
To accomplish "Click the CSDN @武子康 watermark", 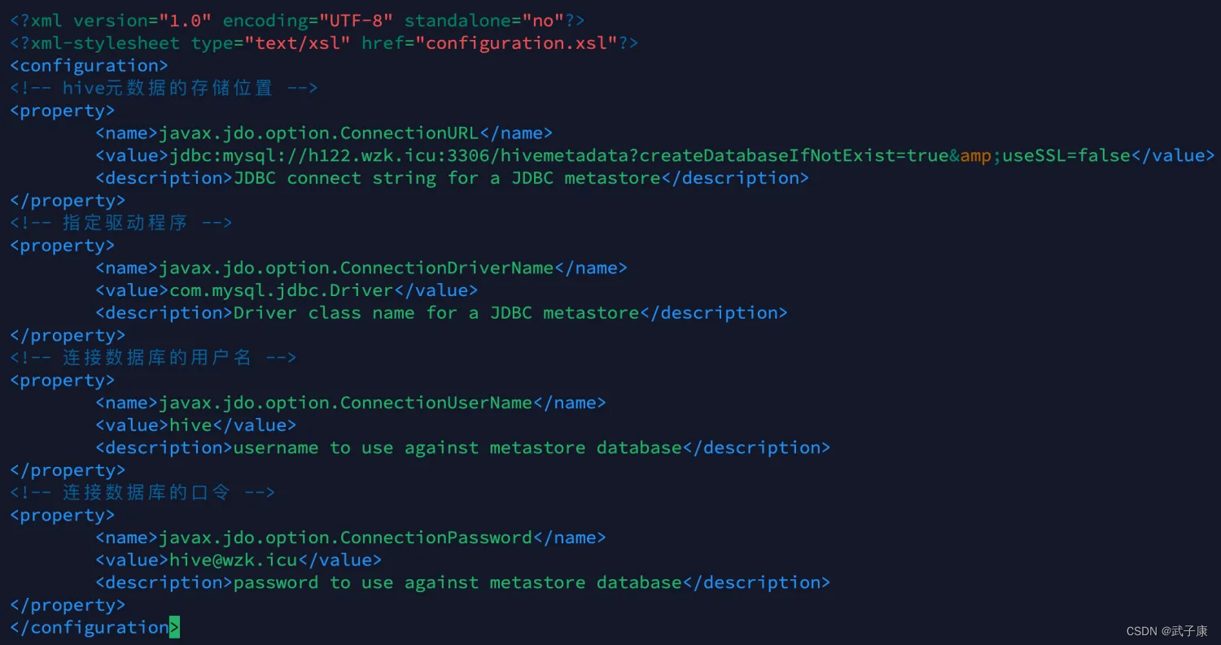I will 1166,631.
